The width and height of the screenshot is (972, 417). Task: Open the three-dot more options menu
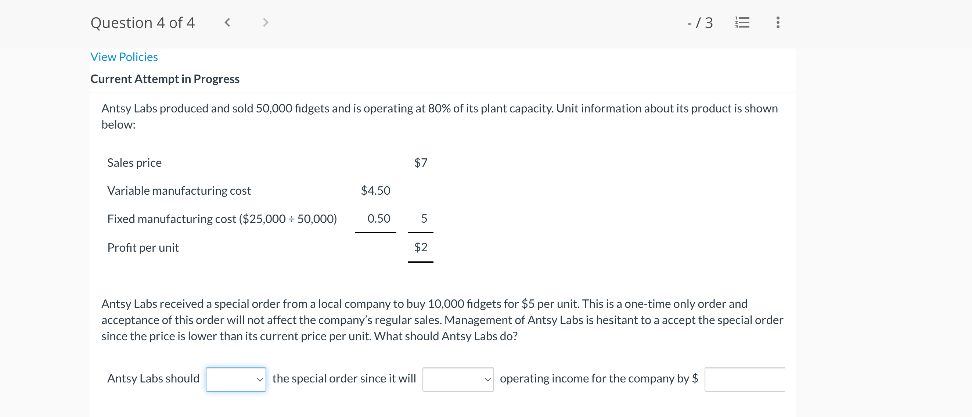[x=777, y=23]
